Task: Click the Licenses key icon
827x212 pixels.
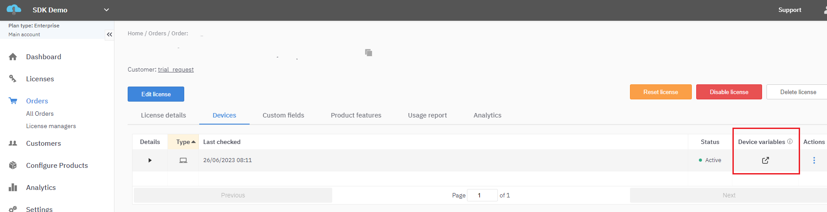Action: (13, 79)
